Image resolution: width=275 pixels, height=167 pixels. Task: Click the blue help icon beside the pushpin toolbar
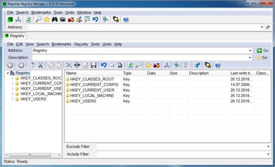pos(218,65)
